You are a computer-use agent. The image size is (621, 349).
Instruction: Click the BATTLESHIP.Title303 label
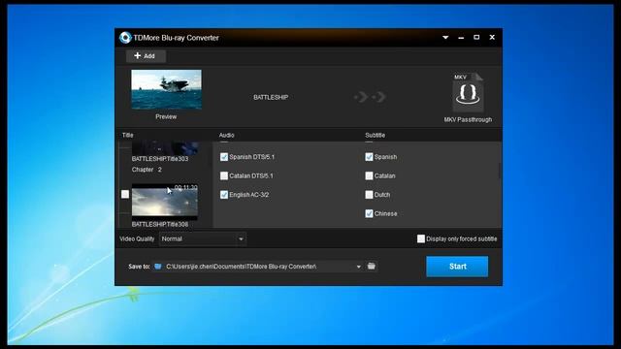click(160, 159)
